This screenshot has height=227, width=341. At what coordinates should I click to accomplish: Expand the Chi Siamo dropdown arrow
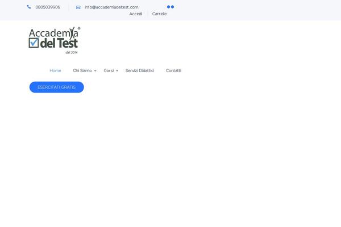pos(95,71)
